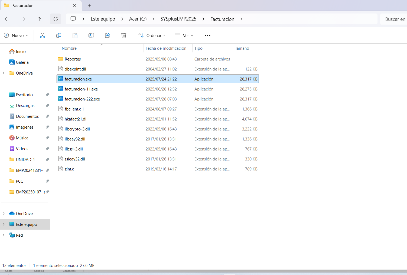Select the libeay32.dll file
The image size is (407, 275).
click(x=158, y=139)
